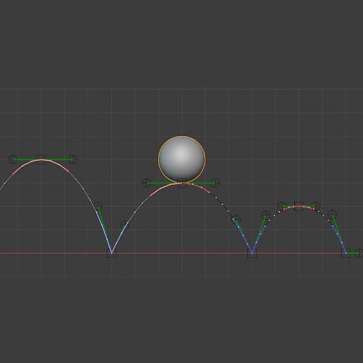Screen dimensions: 363x363
Task: Select left handle circle of smallest arc peak
Action: (x=282, y=206)
